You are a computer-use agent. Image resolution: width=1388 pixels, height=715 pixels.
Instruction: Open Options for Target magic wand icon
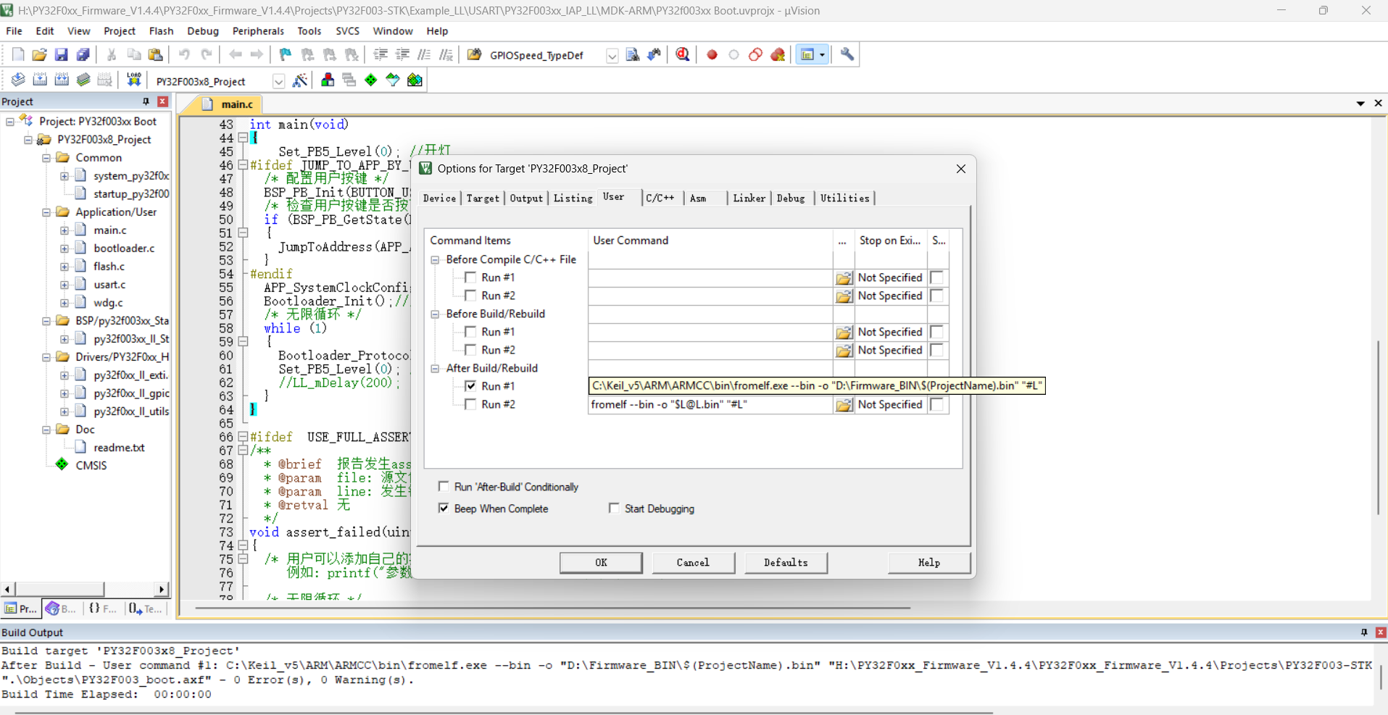coord(299,80)
